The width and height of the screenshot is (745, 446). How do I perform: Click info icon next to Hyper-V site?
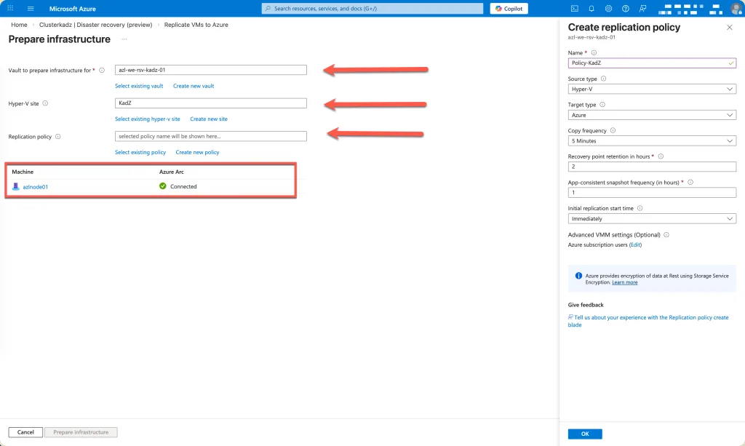click(45, 103)
